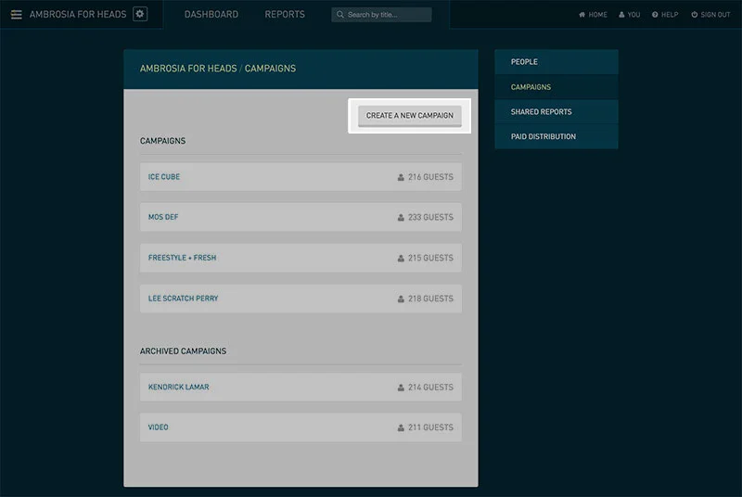This screenshot has width=742, height=497.
Task: Click the Help question mark icon
Action: pos(655,15)
